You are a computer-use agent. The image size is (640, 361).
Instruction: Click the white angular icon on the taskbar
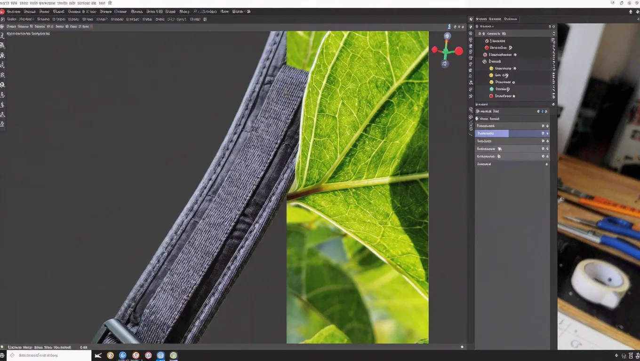98,355
